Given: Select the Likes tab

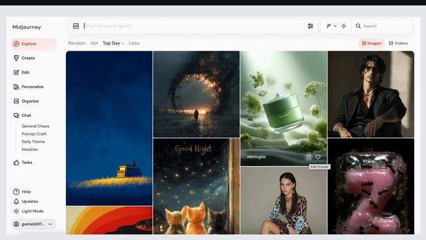Looking at the screenshot, I should pos(134,43).
